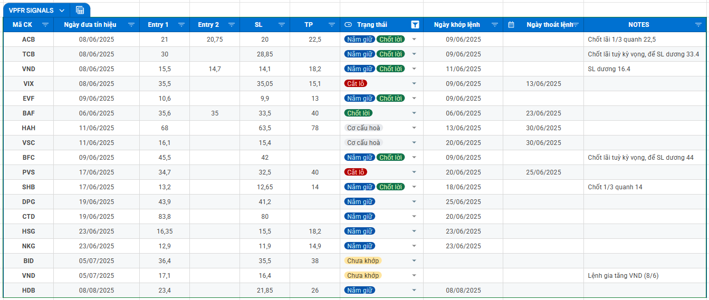Screen dimensions: 709x300
Task: Open the Entry 2 column filter icon
Action: [232, 25]
